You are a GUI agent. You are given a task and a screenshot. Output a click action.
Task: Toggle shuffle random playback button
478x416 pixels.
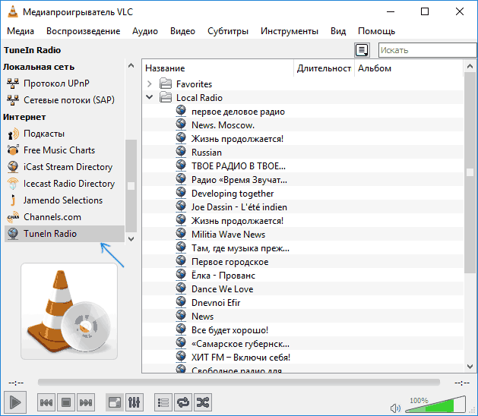click(x=203, y=402)
